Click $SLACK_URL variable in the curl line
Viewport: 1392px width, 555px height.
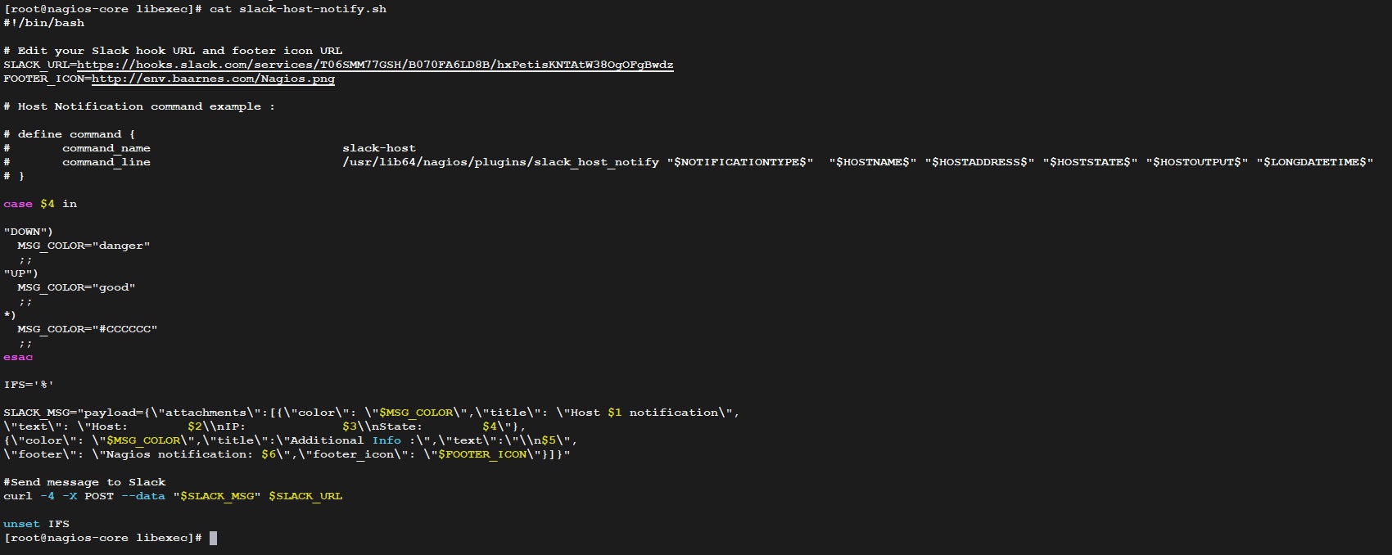pos(305,496)
